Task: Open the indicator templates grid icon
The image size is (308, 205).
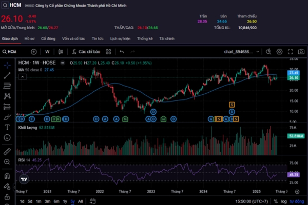Action: 108,52
